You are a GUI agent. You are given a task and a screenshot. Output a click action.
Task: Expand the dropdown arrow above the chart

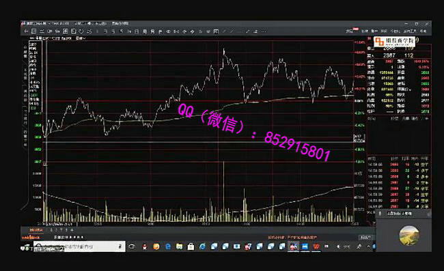coord(84,38)
